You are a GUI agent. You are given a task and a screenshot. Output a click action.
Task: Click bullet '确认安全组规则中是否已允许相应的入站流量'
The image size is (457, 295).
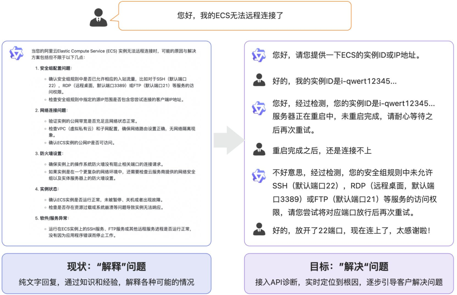click(x=121, y=85)
